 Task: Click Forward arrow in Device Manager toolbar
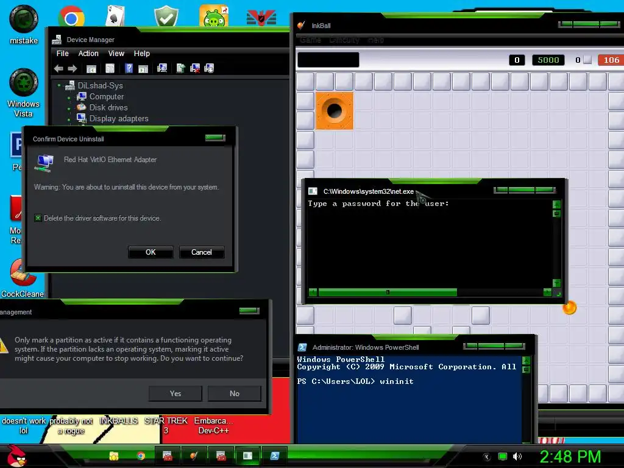click(72, 68)
